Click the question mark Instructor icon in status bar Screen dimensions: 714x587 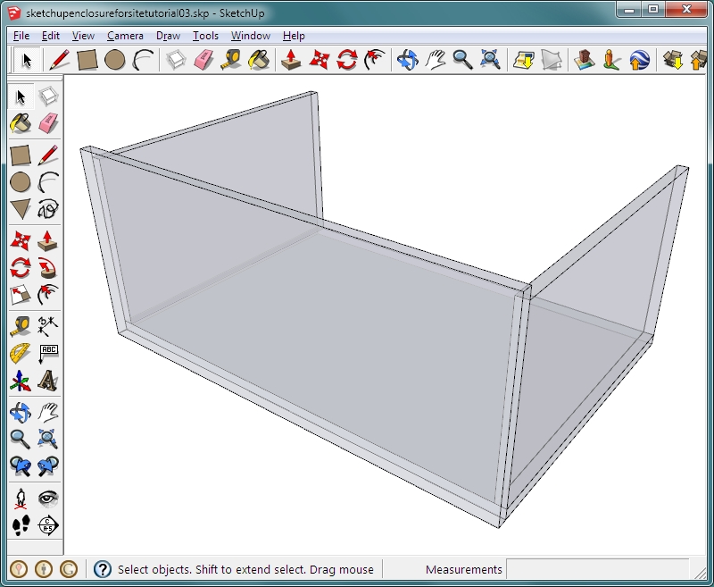(x=103, y=569)
